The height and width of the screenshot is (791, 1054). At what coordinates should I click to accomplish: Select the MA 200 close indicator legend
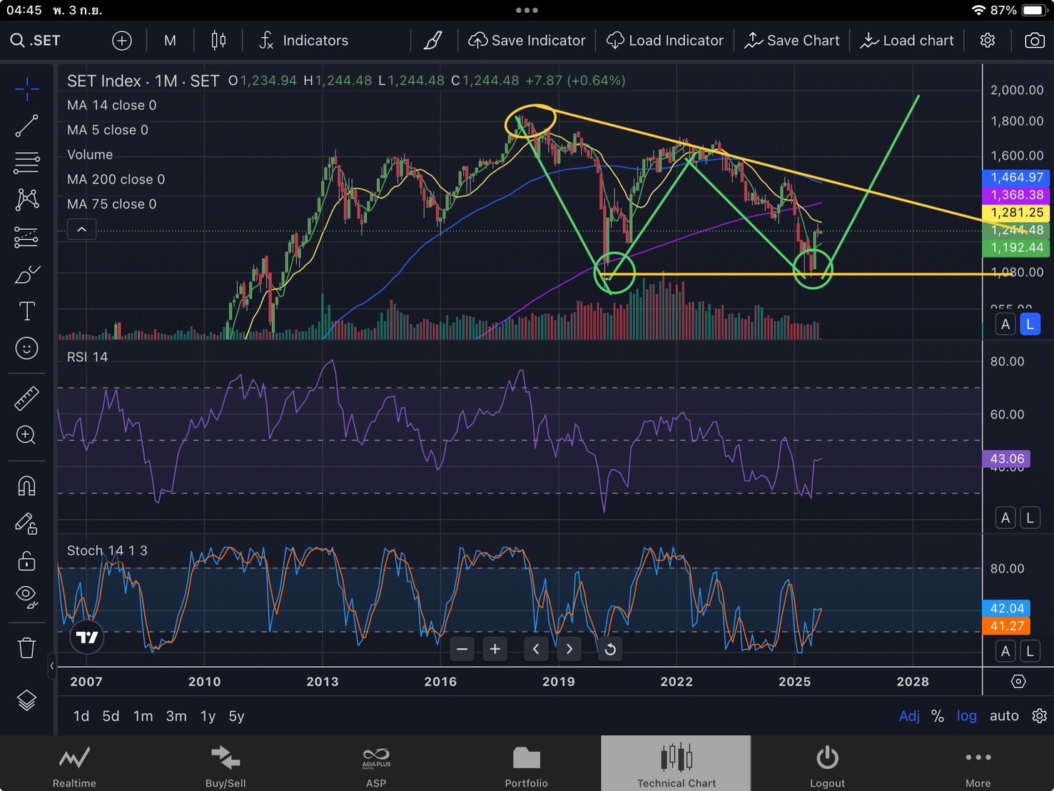click(x=116, y=179)
